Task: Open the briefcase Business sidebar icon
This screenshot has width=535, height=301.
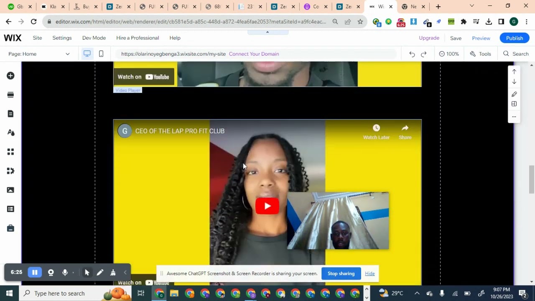Action: [10, 228]
